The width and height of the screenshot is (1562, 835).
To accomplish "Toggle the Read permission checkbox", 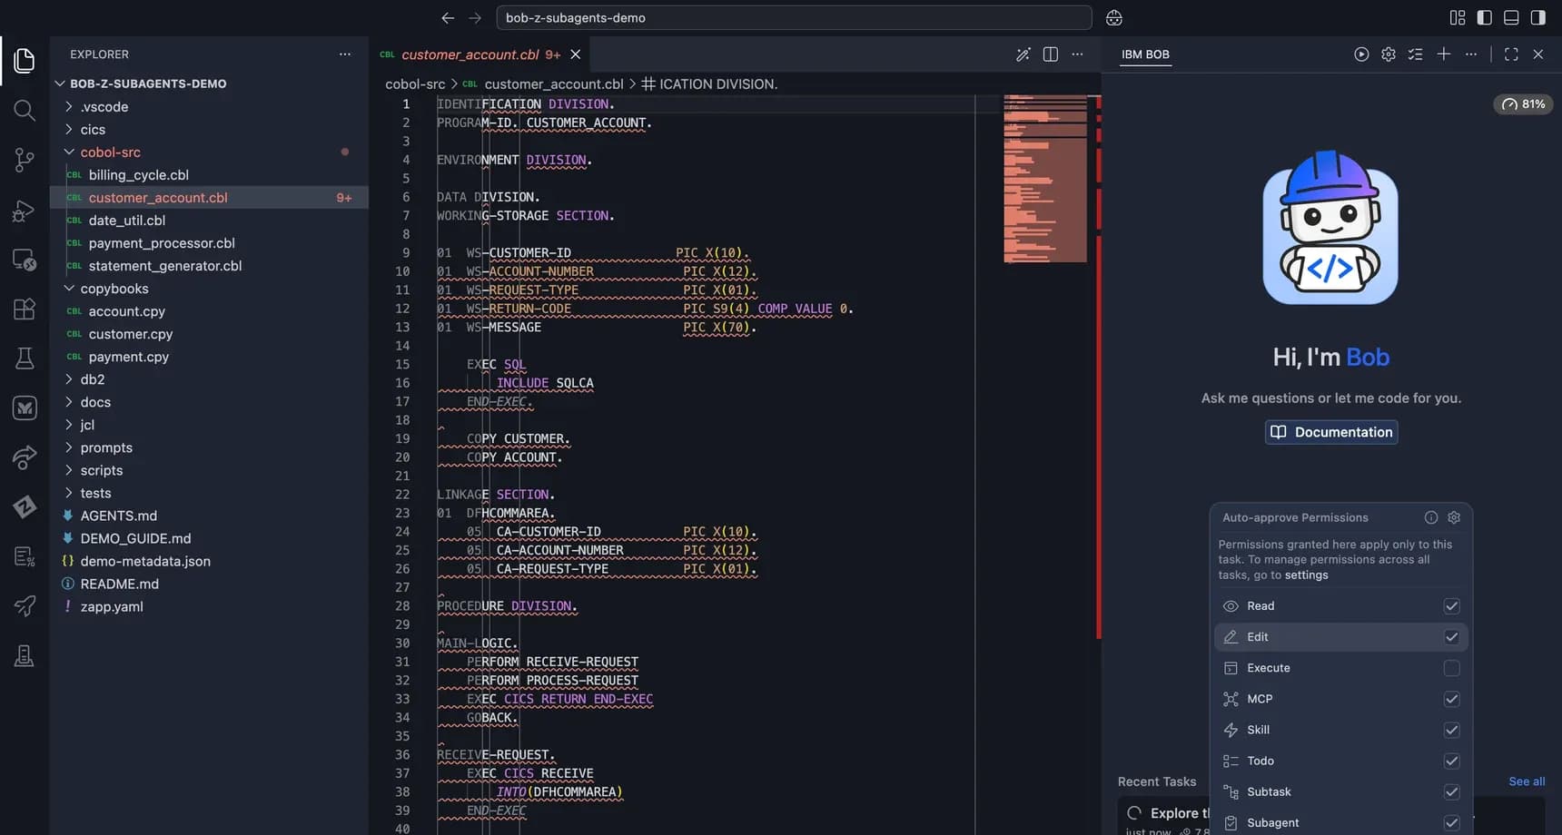I will click(x=1451, y=606).
